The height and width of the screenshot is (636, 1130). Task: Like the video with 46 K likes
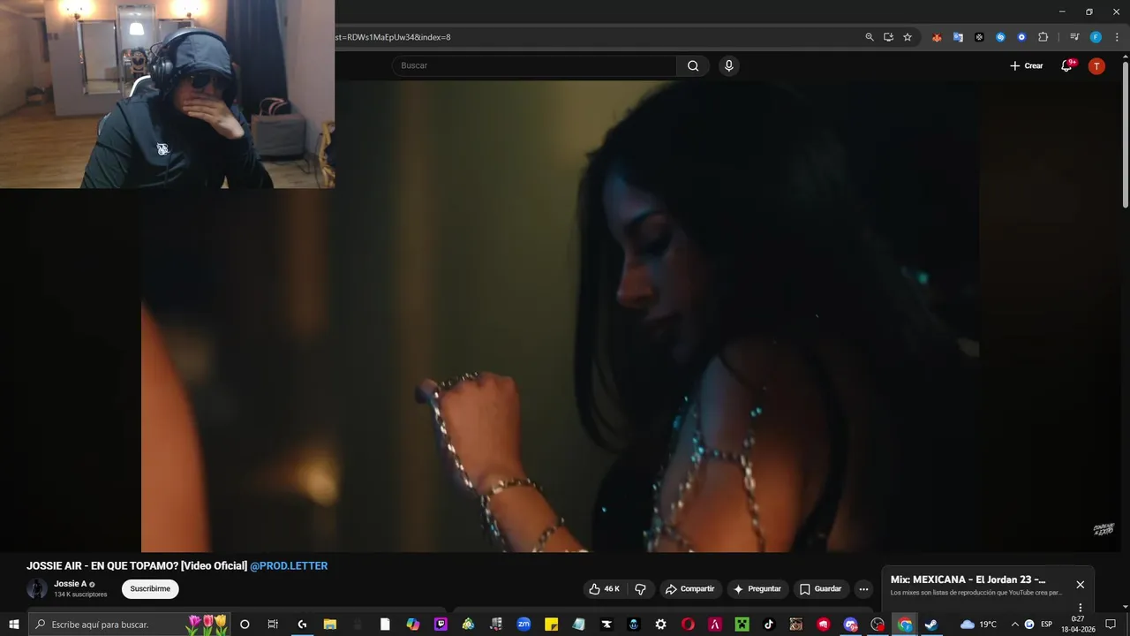click(605, 589)
